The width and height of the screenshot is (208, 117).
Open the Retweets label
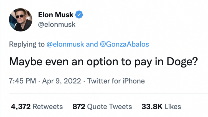click(48, 106)
